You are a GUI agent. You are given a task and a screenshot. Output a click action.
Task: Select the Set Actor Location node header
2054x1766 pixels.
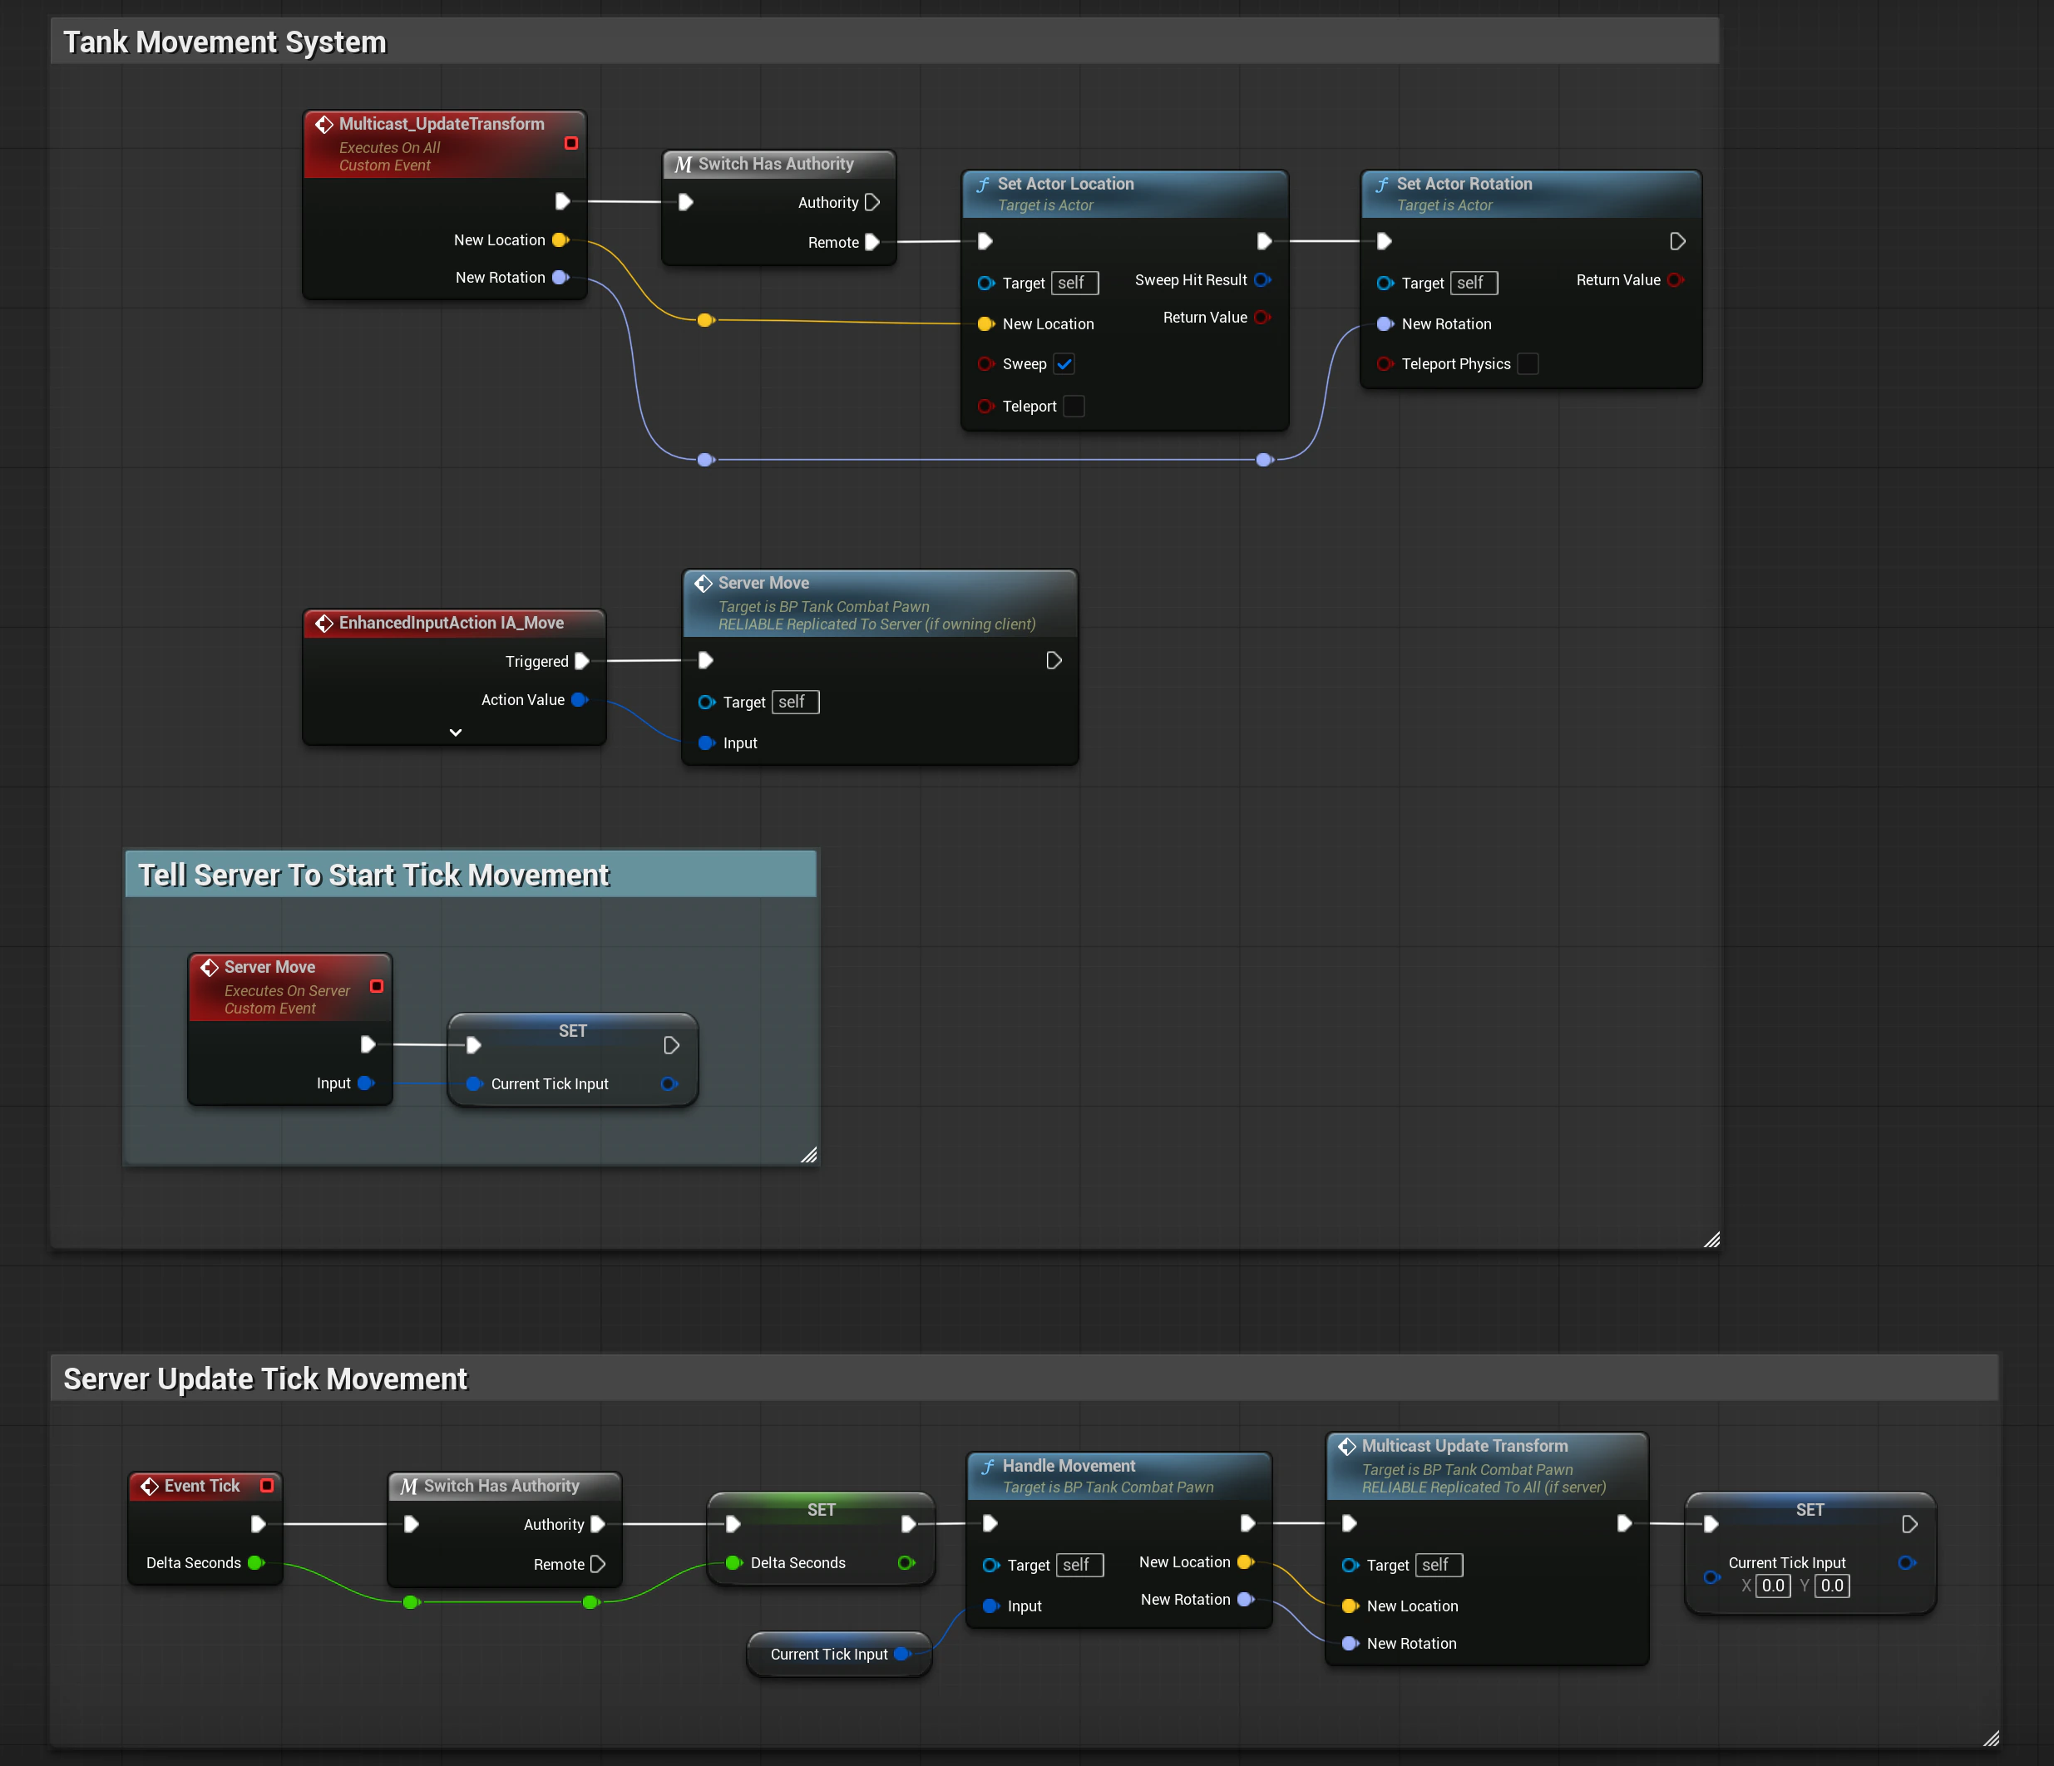click(x=1125, y=193)
